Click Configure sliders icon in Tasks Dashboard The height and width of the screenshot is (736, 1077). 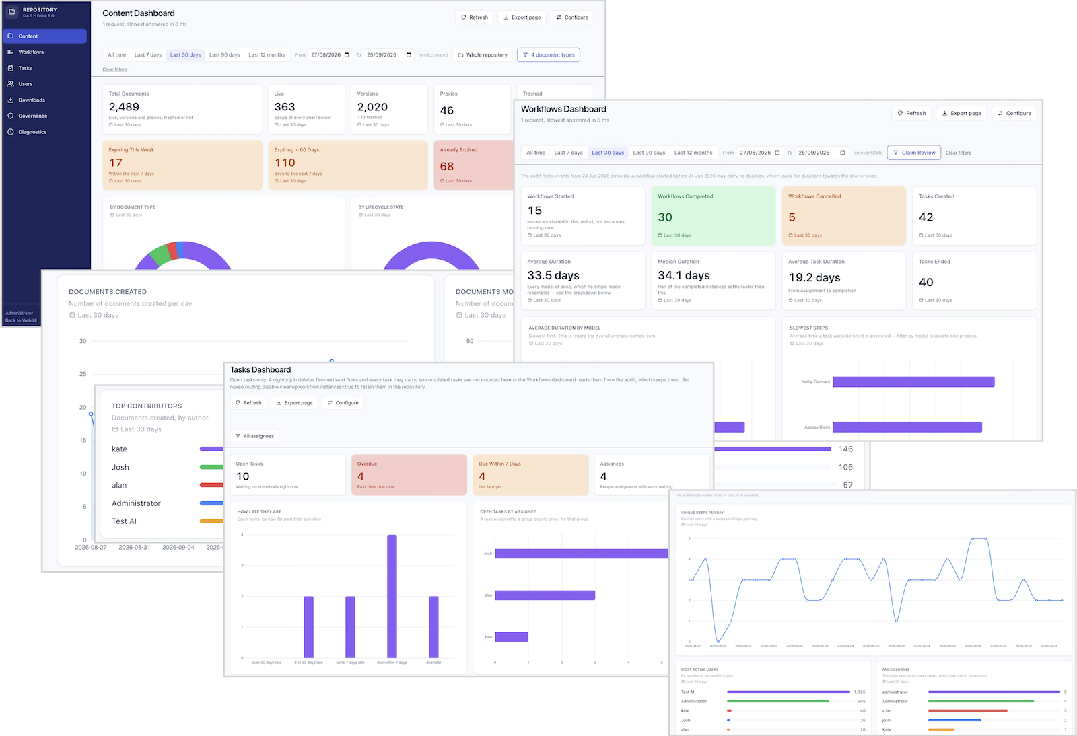pos(331,402)
